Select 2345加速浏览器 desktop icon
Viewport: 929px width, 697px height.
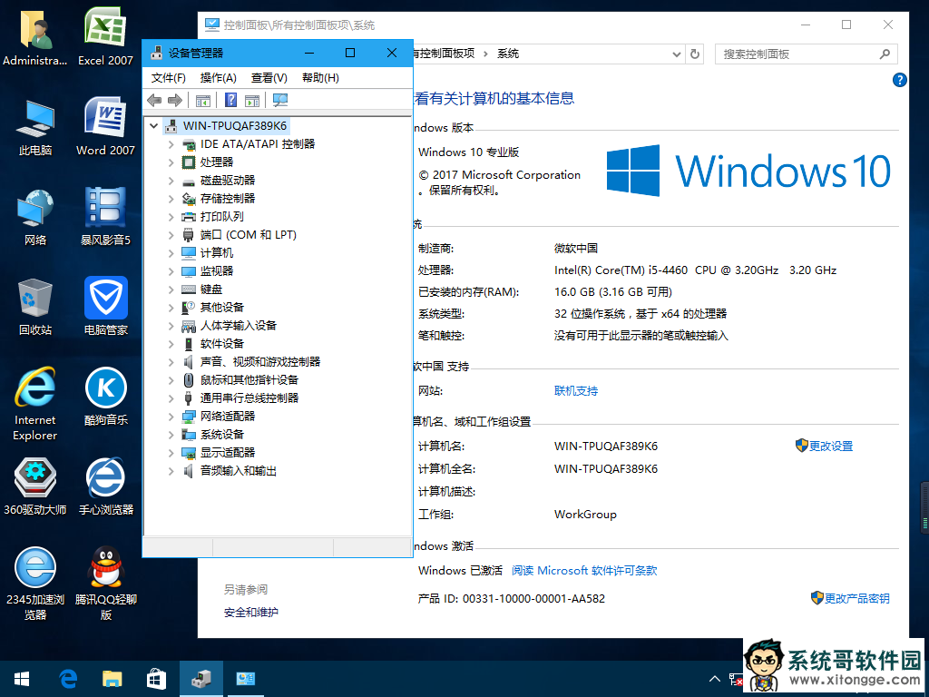pos(35,584)
